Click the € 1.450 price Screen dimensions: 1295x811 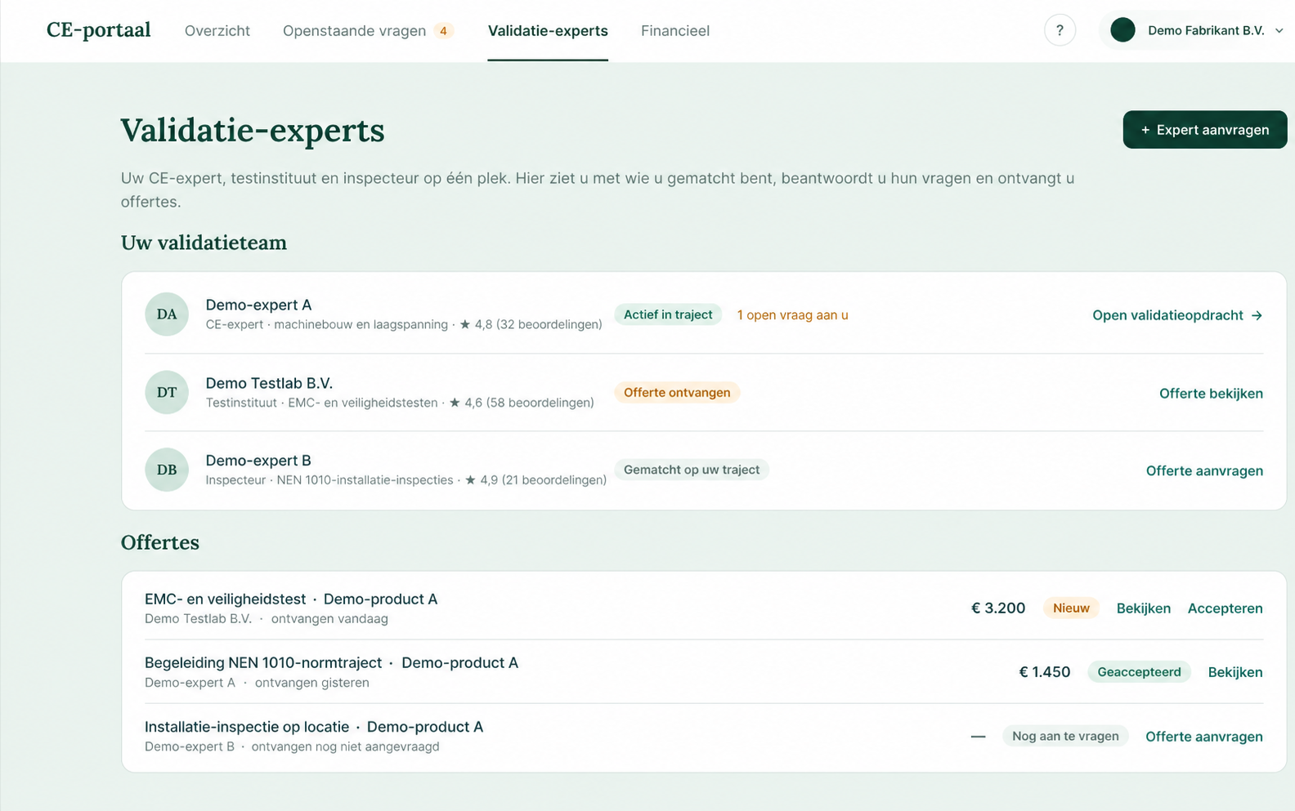pyautogui.click(x=1044, y=672)
